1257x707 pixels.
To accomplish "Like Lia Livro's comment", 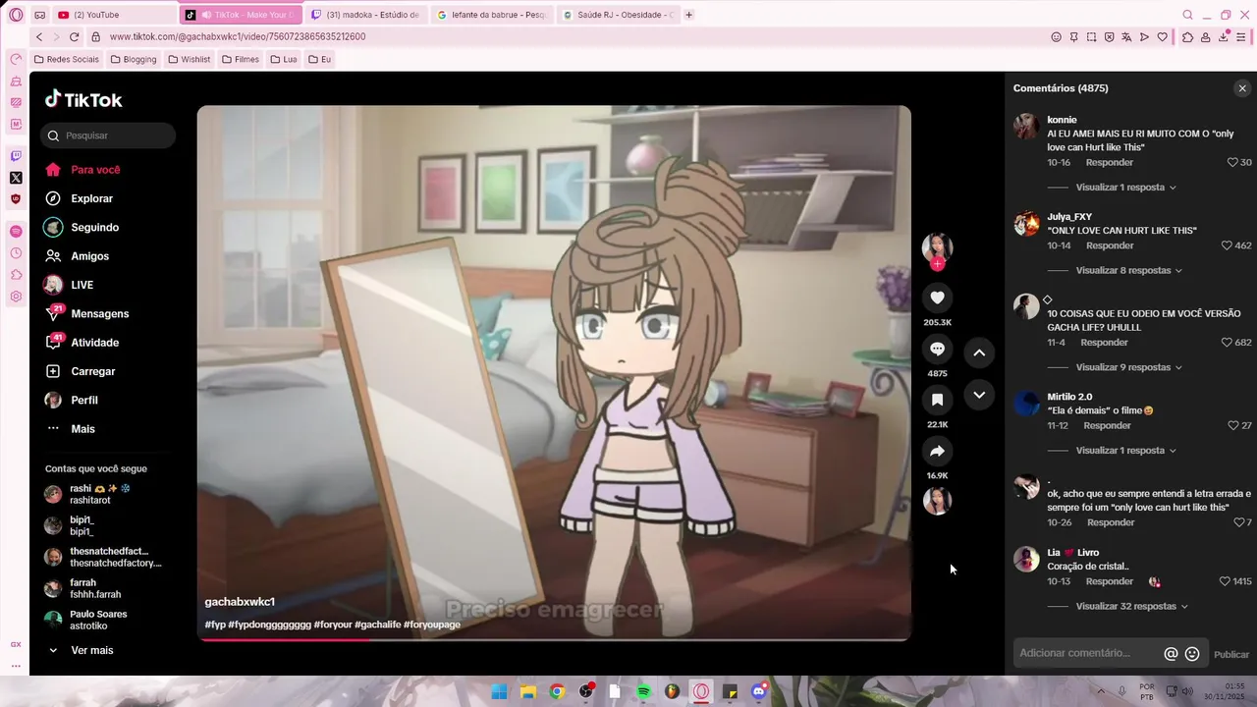I will pyautogui.click(x=1225, y=581).
